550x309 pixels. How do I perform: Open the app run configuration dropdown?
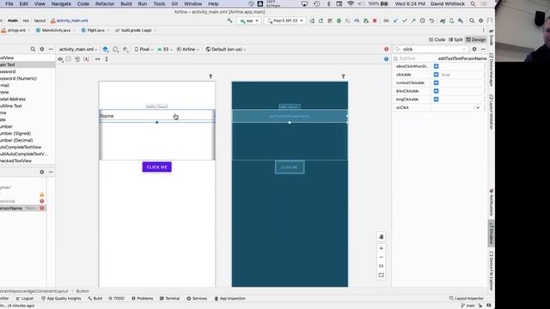point(249,21)
